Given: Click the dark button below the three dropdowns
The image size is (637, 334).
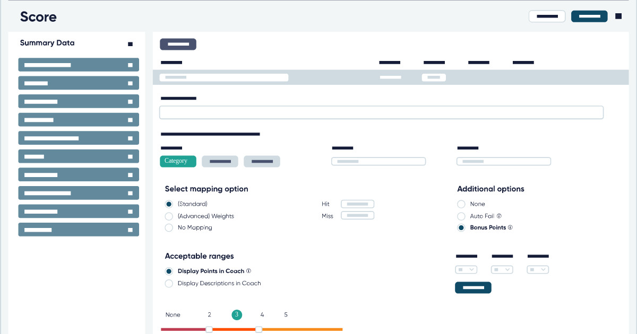Looking at the screenshot, I should [473, 287].
